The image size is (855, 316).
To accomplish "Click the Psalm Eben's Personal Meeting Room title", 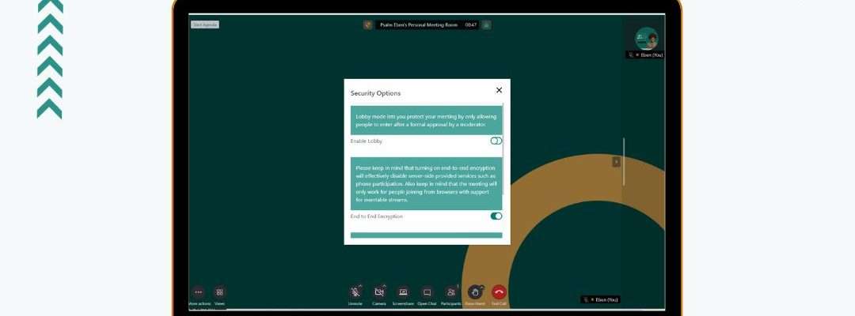I will point(419,25).
